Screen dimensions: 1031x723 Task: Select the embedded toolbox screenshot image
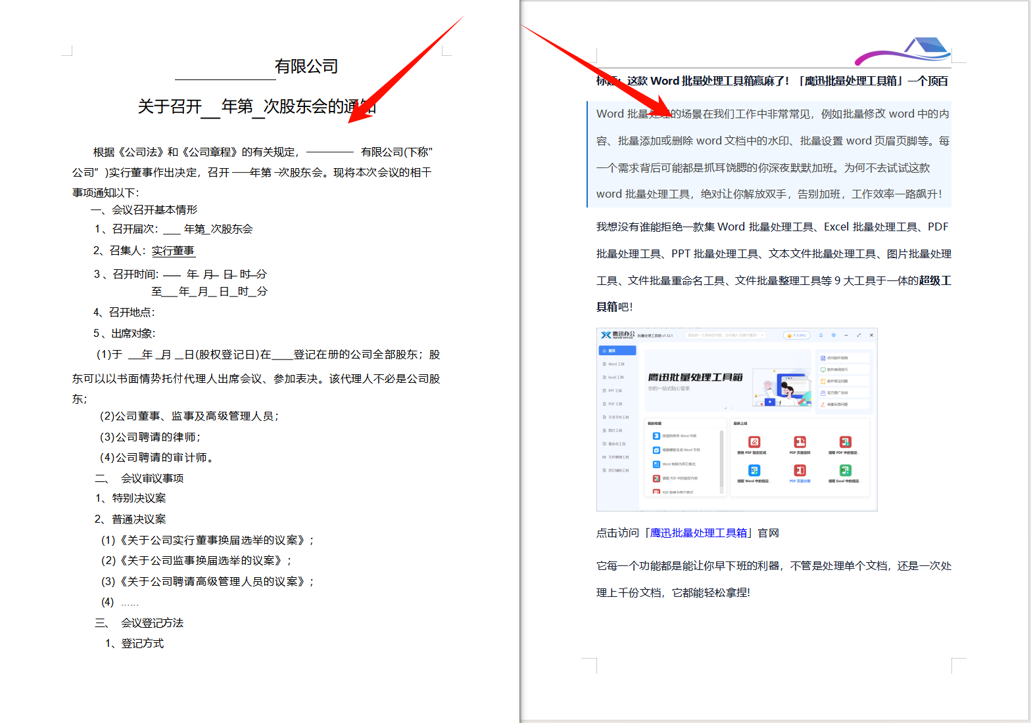[737, 419]
